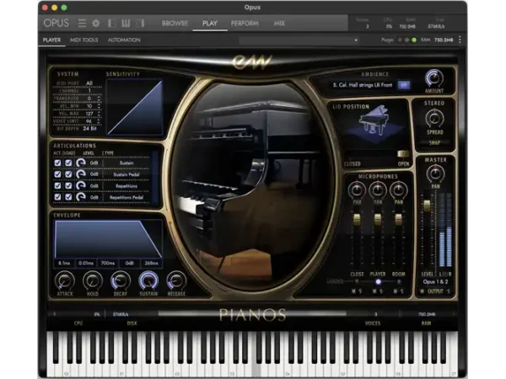Image resolution: width=506 pixels, height=379 pixels.
Task: Toggle the Room mic loaded indicator
Action: point(399,281)
